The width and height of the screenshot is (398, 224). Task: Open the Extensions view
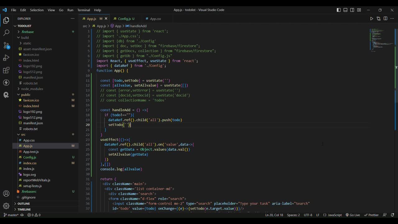[6, 70]
